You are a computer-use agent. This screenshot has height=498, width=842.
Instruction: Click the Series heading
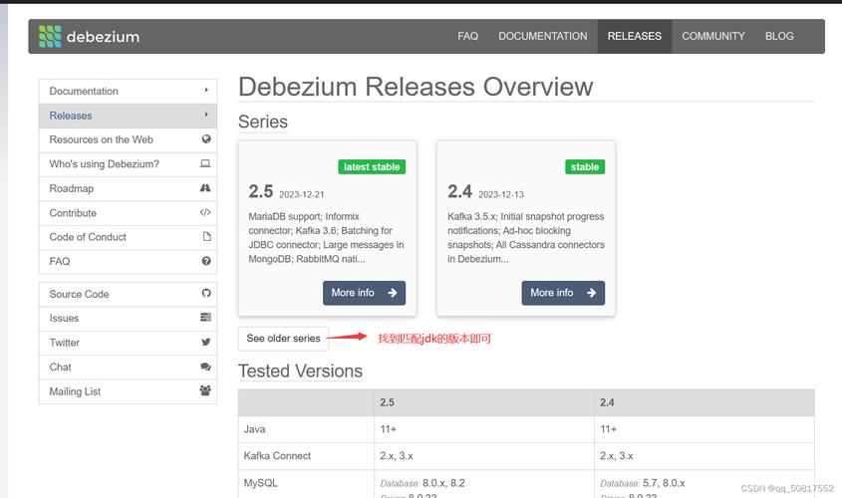[x=263, y=122]
